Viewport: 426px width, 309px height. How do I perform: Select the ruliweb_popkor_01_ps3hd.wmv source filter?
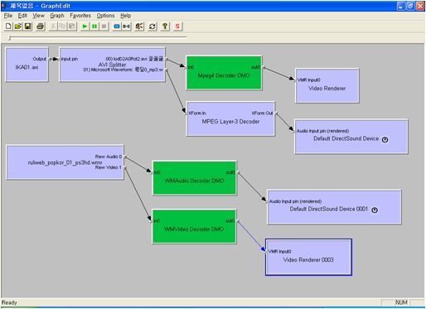click(x=65, y=162)
